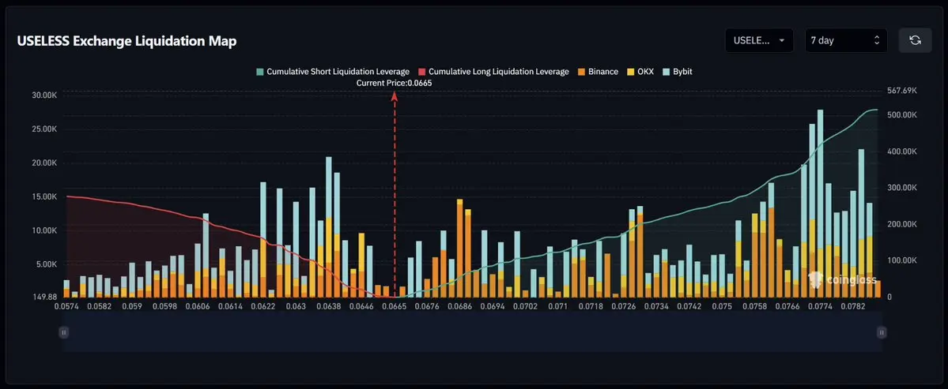Image resolution: width=948 pixels, height=389 pixels.
Task: Click x-axis label 0.0702
Action: coord(525,306)
